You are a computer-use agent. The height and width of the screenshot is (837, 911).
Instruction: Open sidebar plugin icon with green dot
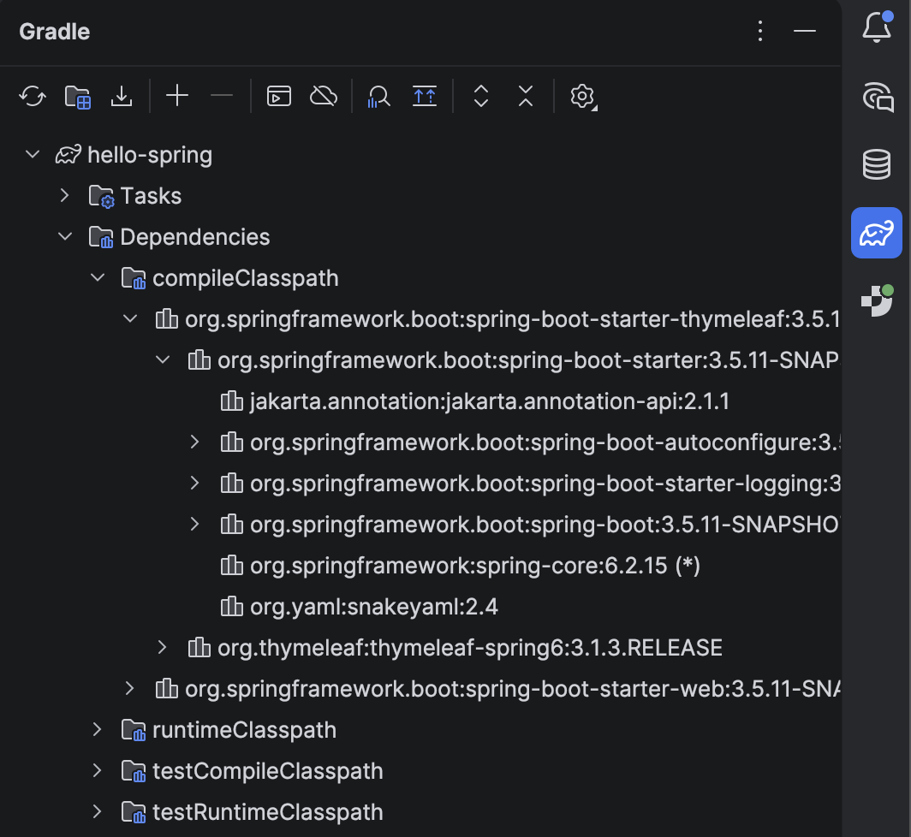(x=878, y=300)
